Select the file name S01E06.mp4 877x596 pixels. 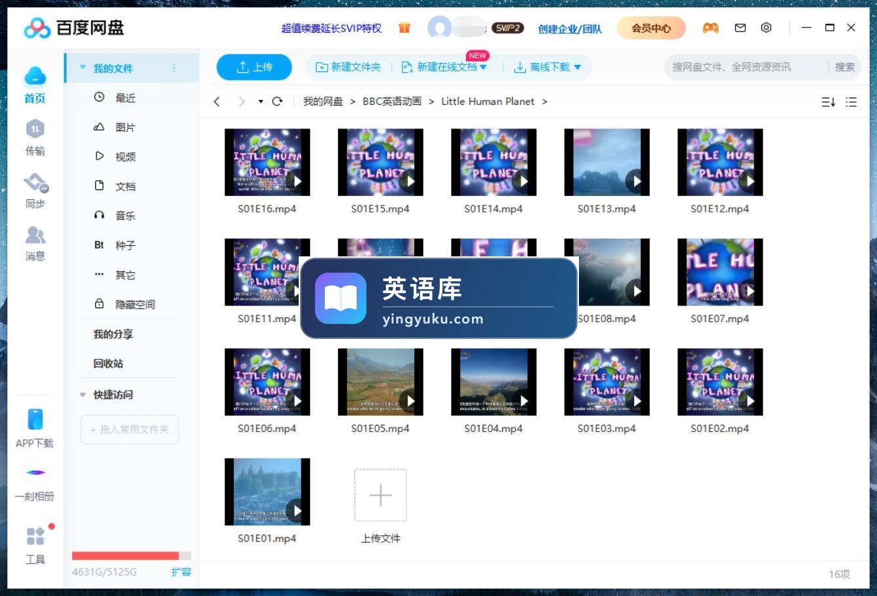pyautogui.click(x=267, y=429)
